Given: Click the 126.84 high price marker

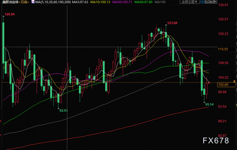Looking at the screenshot, I should pos(9,14).
